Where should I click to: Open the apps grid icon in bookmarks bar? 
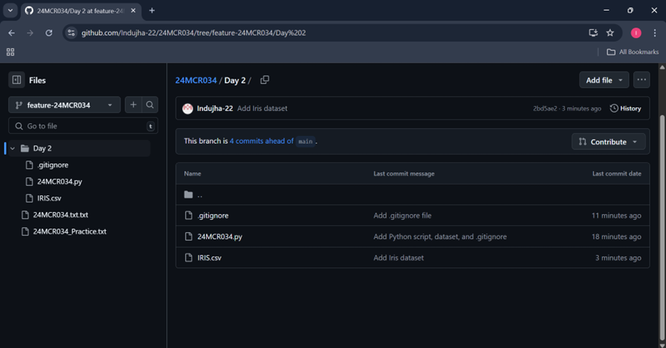pos(11,52)
